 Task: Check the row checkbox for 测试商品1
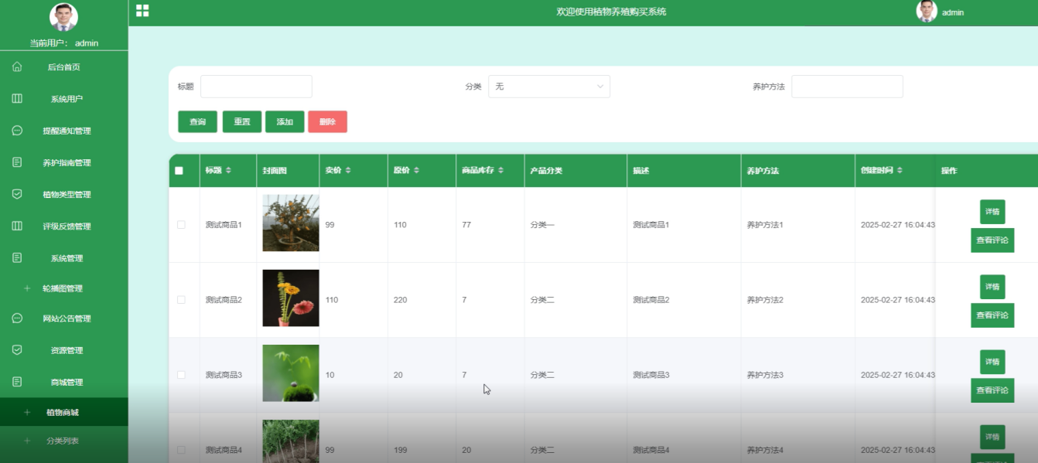click(181, 224)
